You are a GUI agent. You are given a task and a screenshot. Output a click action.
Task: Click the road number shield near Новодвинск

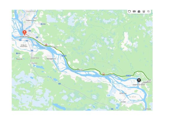(64, 56)
